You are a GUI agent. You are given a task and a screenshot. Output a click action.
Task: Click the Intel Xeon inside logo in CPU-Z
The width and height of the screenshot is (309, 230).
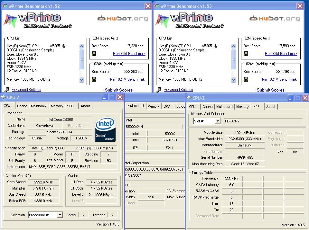tap(105, 129)
